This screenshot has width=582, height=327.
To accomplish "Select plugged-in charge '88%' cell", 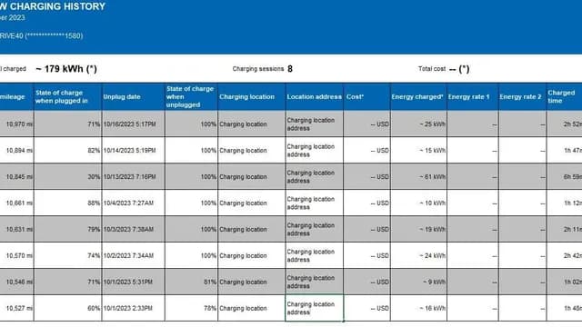I will click(x=67, y=203).
